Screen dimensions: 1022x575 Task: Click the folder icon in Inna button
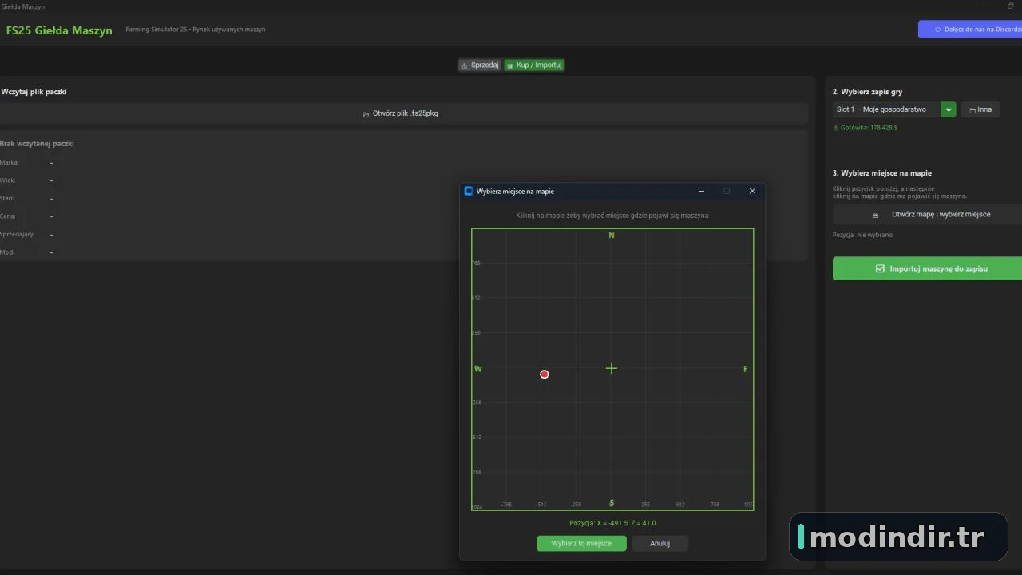[972, 110]
